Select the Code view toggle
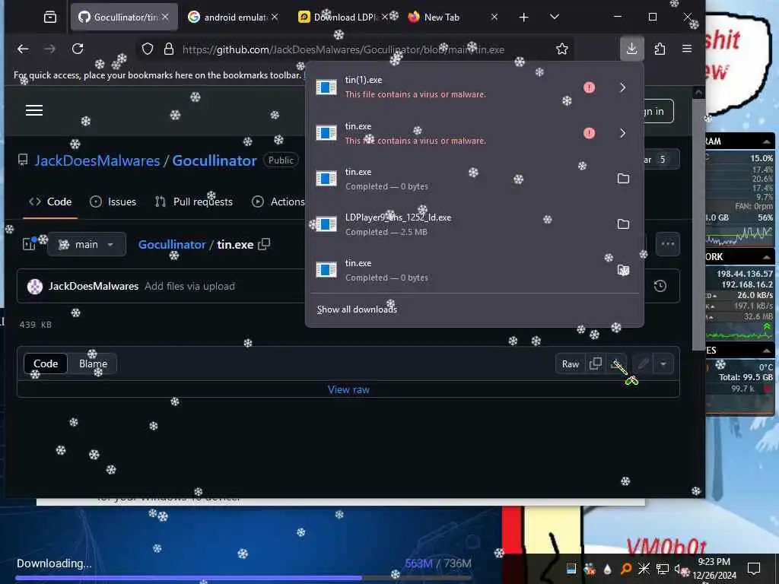Screen dimensions: 779x584 (45, 364)
